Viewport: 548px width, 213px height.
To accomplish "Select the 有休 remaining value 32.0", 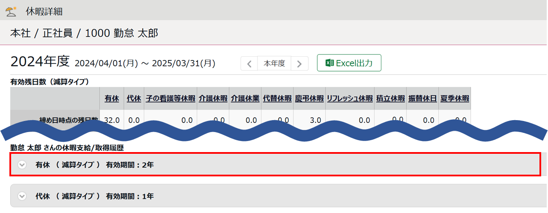I will pyautogui.click(x=112, y=120).
